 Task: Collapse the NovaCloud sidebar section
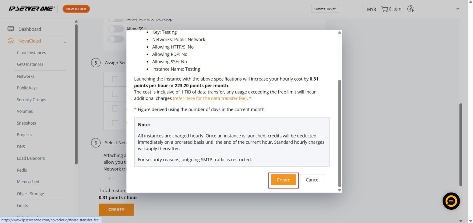tap(65, 42)
